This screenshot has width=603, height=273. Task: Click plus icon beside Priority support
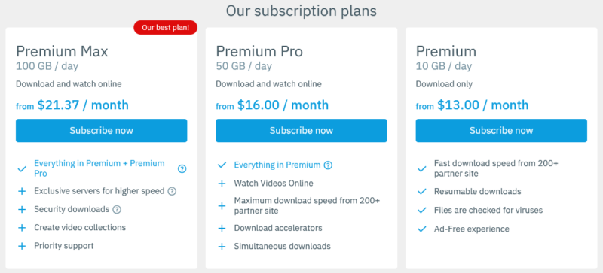click(22, 246)
